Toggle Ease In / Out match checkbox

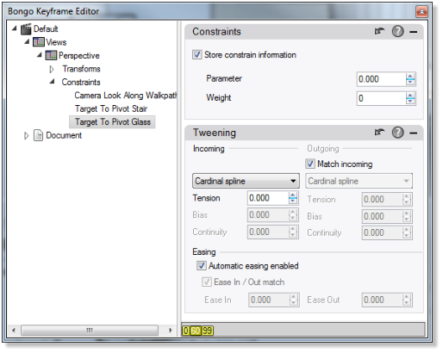click(207, 282)
